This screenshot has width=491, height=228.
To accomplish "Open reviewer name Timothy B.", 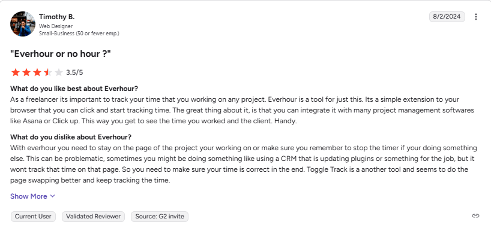I will tap(56, 17).
